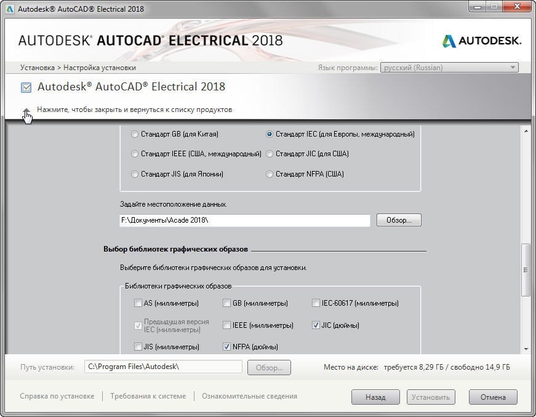Collapse product settings with the up arrow
Screen dimensions: 536x417
(26, 110)
